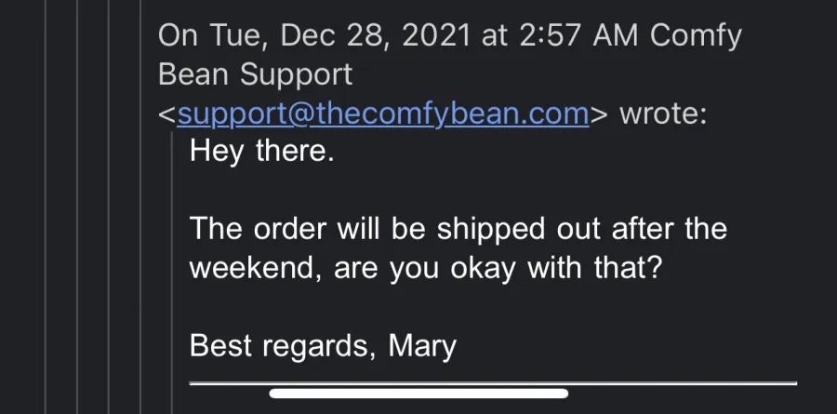
Task: Tap the 'The order will be shipped' line
Action: [x=458, y=229]
